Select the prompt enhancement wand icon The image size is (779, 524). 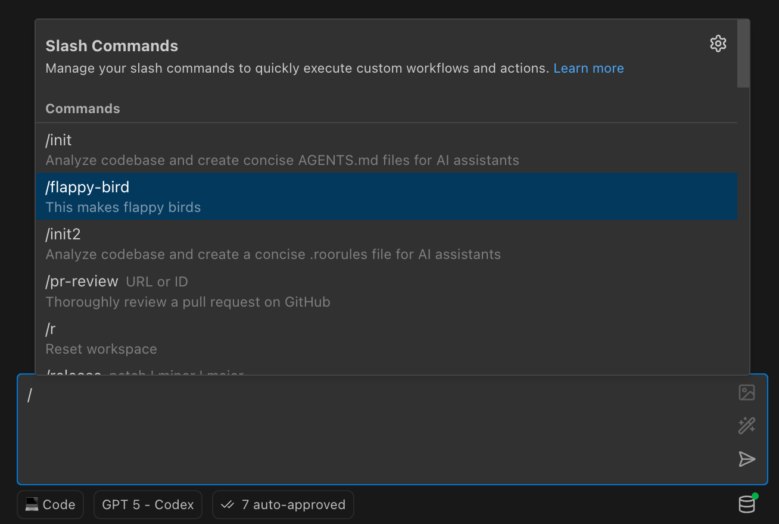[746, 426]
